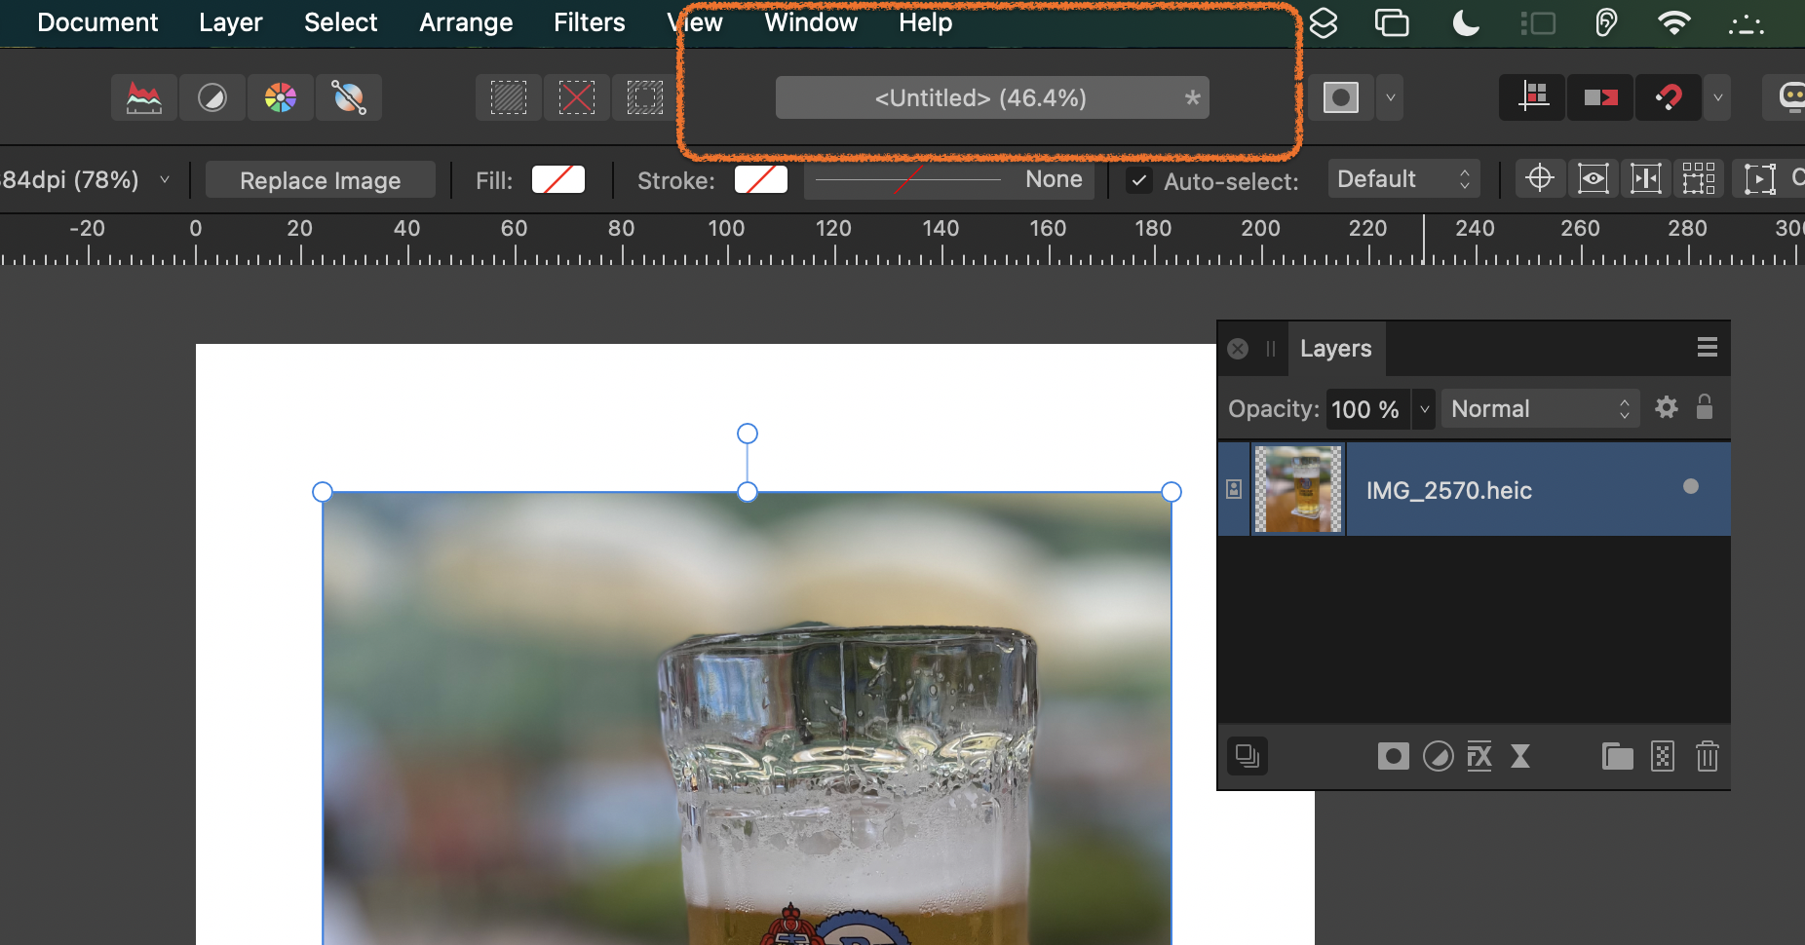
Task: Uncheck the Auto-select checkbox
Action: [x=1138, y=180]
